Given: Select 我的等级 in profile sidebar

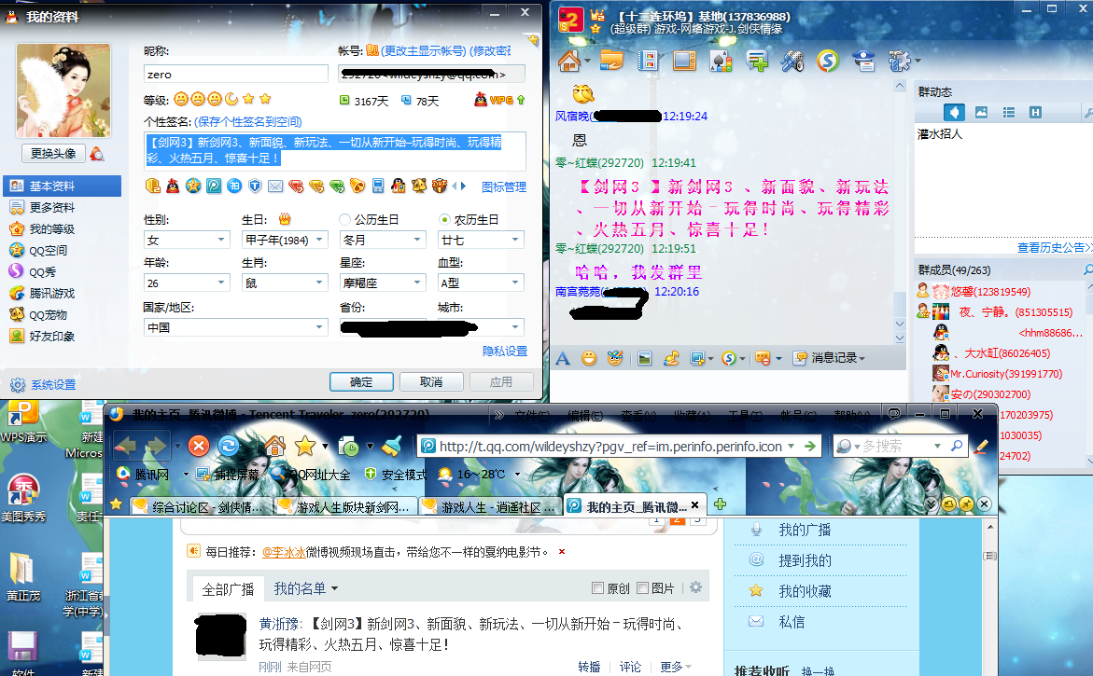Looking at the screenshot, I should [x=51, y=228].
